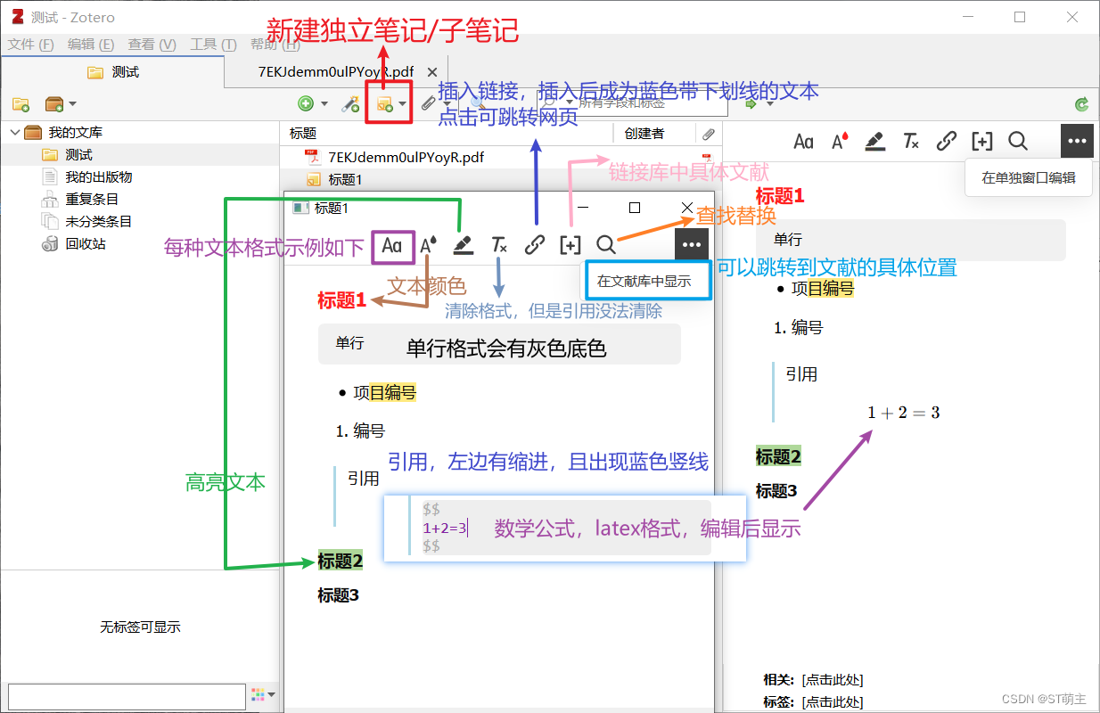Open dropdown arrow beside New Item plus
Screen dimensions: 1100x713
point(324,104)
